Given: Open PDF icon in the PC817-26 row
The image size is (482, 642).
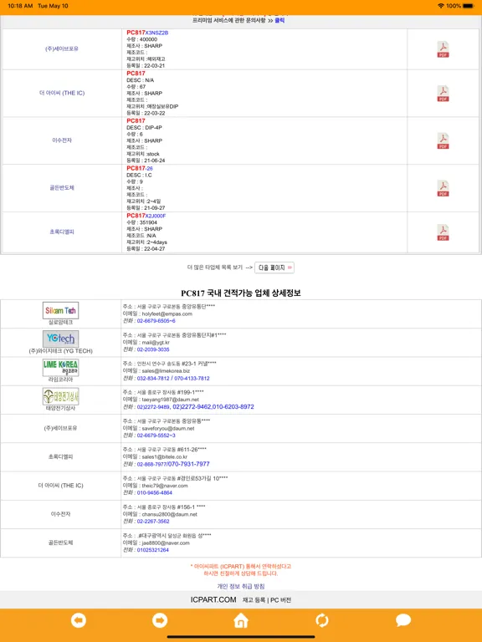Looking at the screenshot, I should [x=443, y=188].
